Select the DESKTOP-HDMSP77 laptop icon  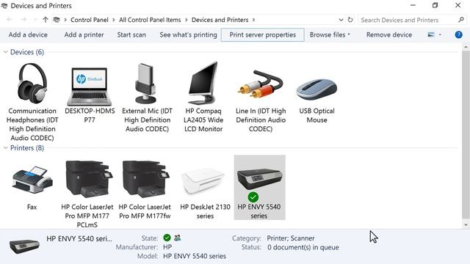pos(90,87)
